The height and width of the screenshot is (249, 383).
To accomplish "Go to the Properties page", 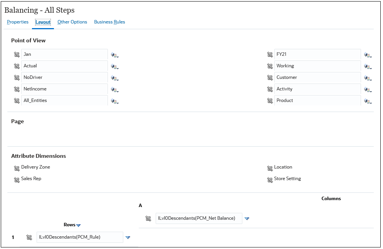I will coord(17,22).
